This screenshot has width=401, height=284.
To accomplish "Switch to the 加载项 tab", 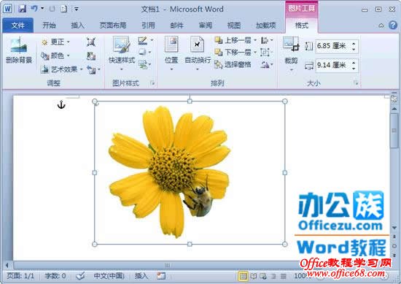I will coord(266,25).
